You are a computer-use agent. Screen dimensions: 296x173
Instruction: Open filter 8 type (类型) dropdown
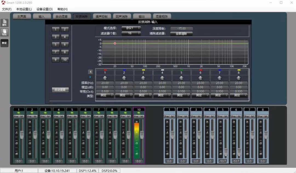[239, 96]
